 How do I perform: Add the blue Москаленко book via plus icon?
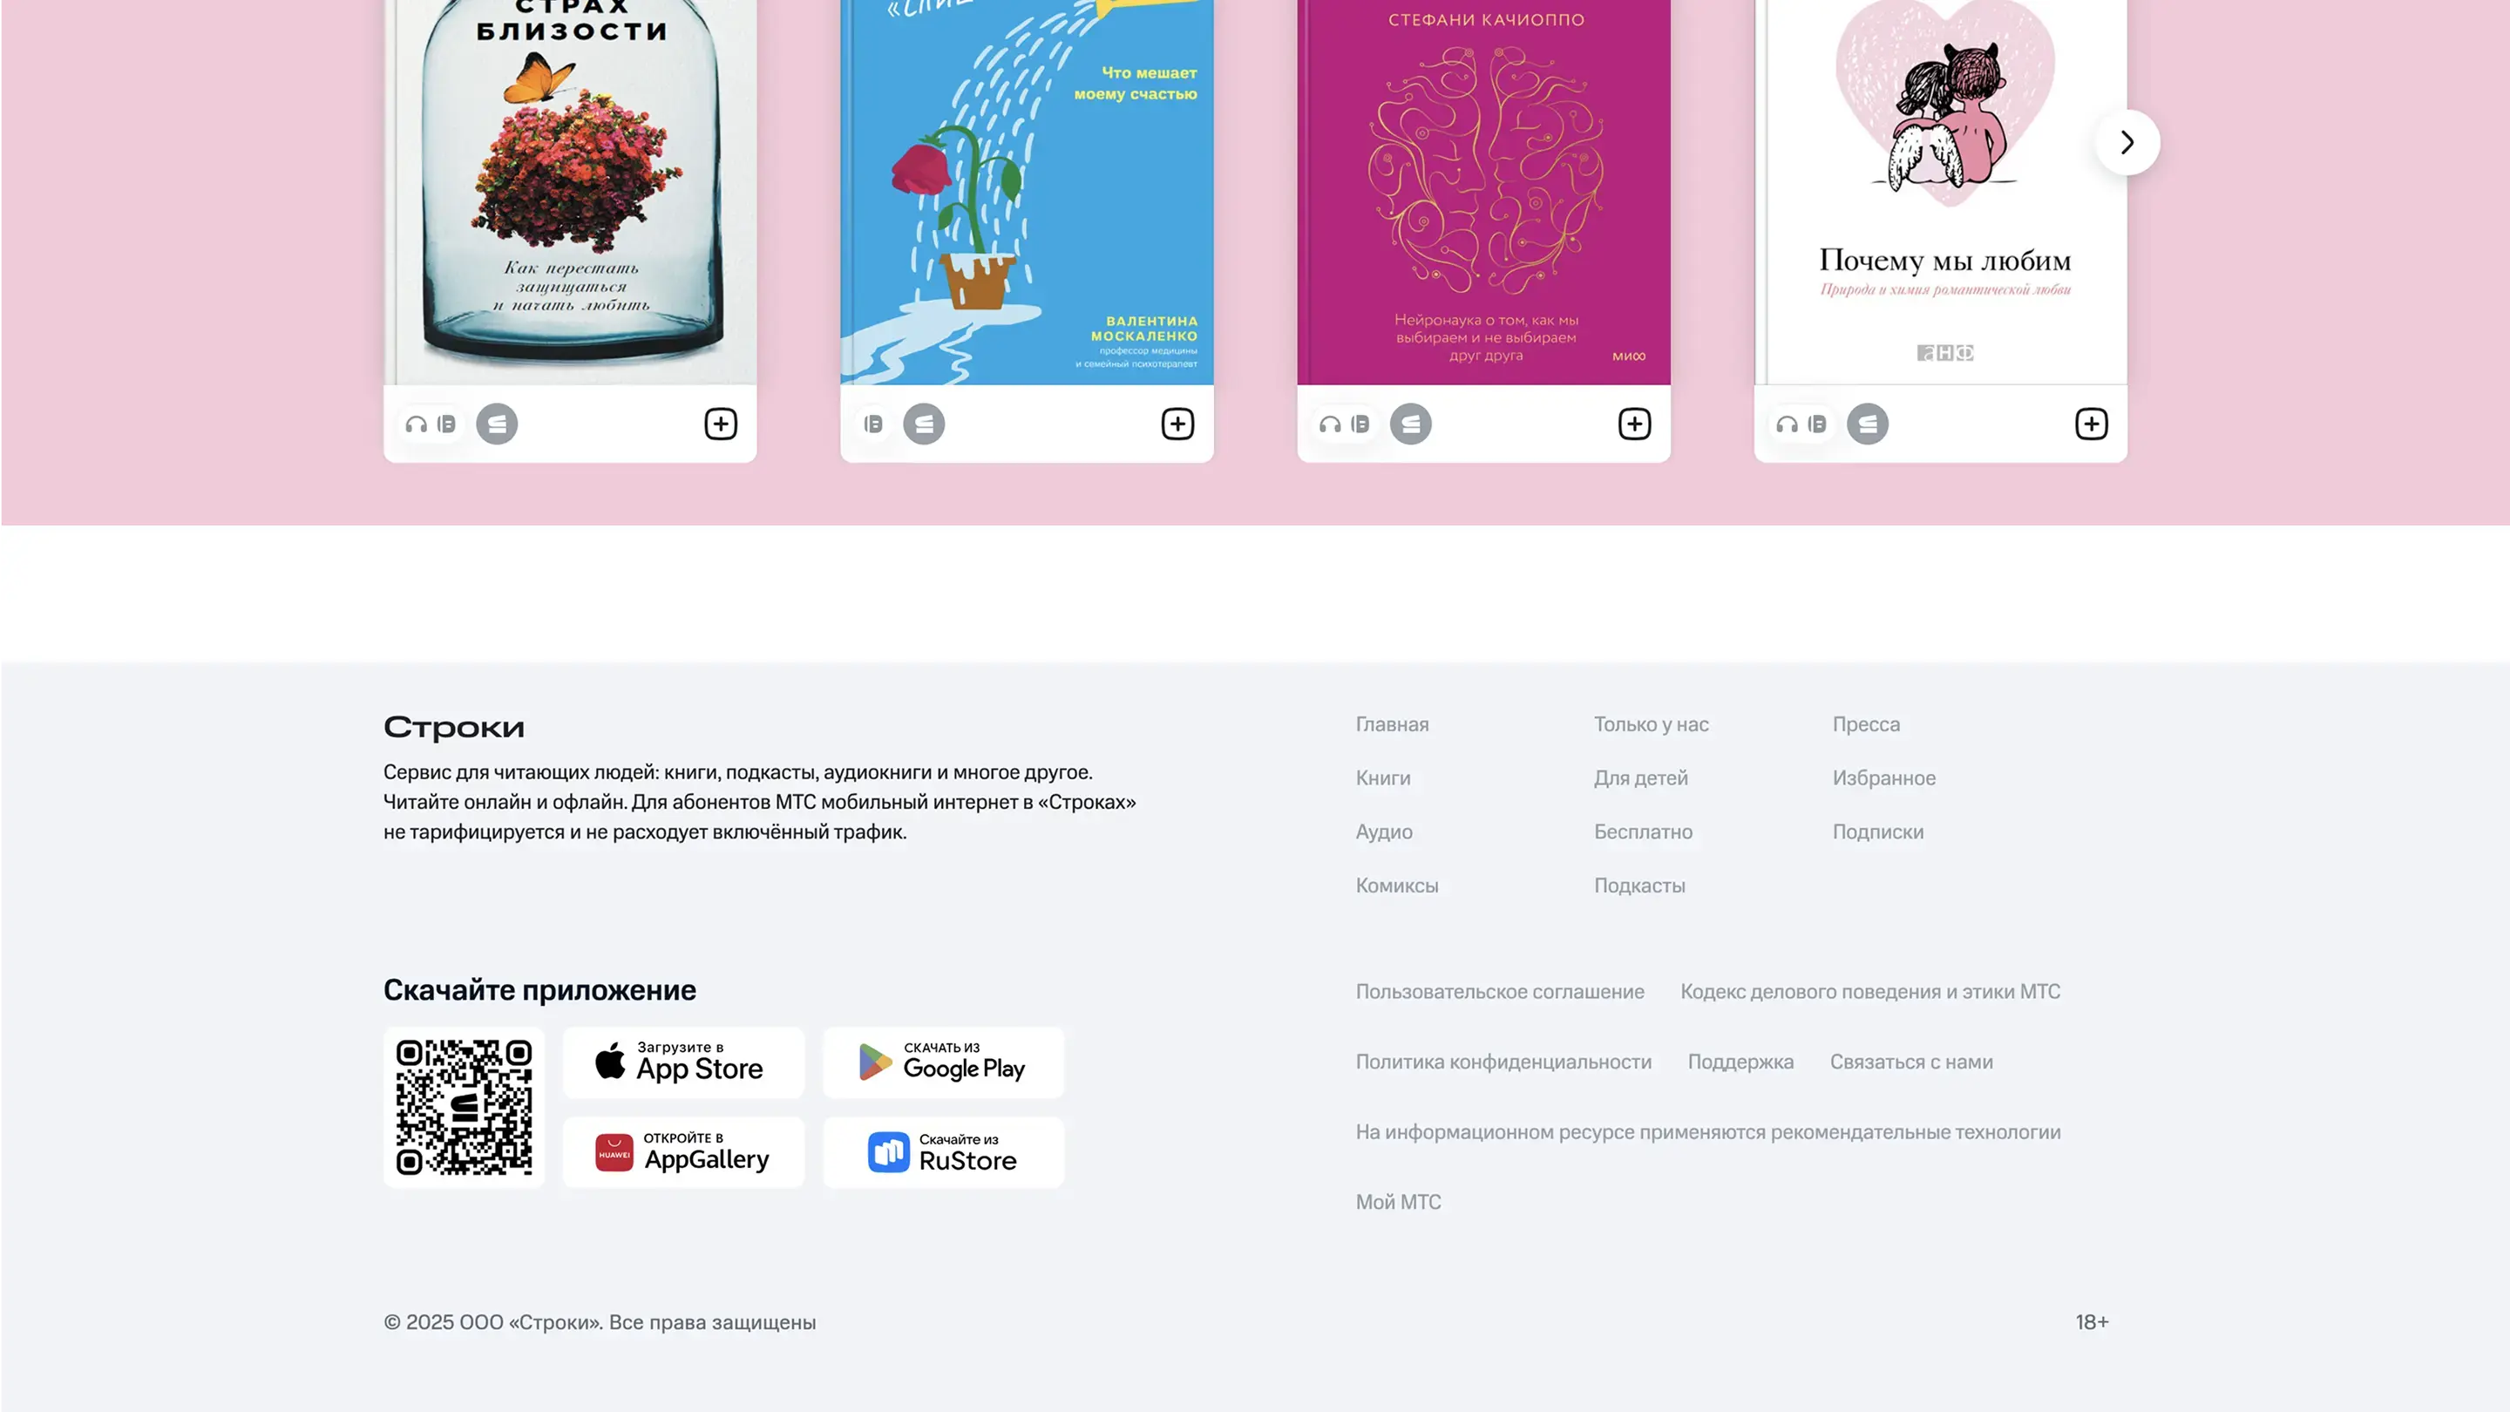pyautogui.click(x=1178, y=424)
